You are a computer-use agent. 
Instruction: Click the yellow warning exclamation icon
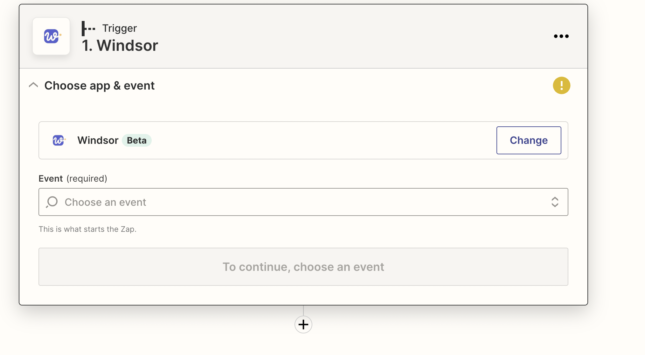(561, 85)
